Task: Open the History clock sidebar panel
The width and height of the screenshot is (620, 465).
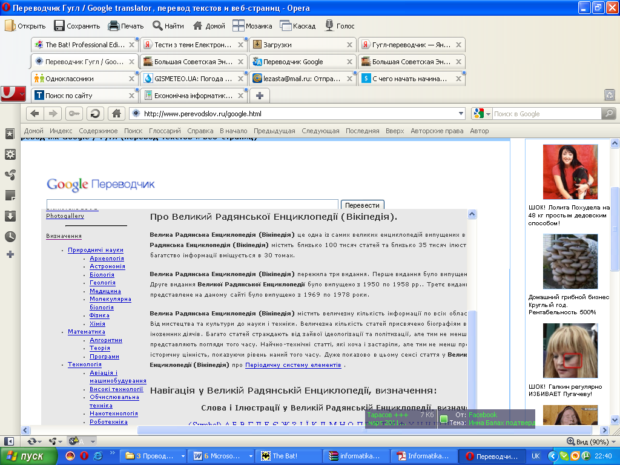Action: (10, 237)
